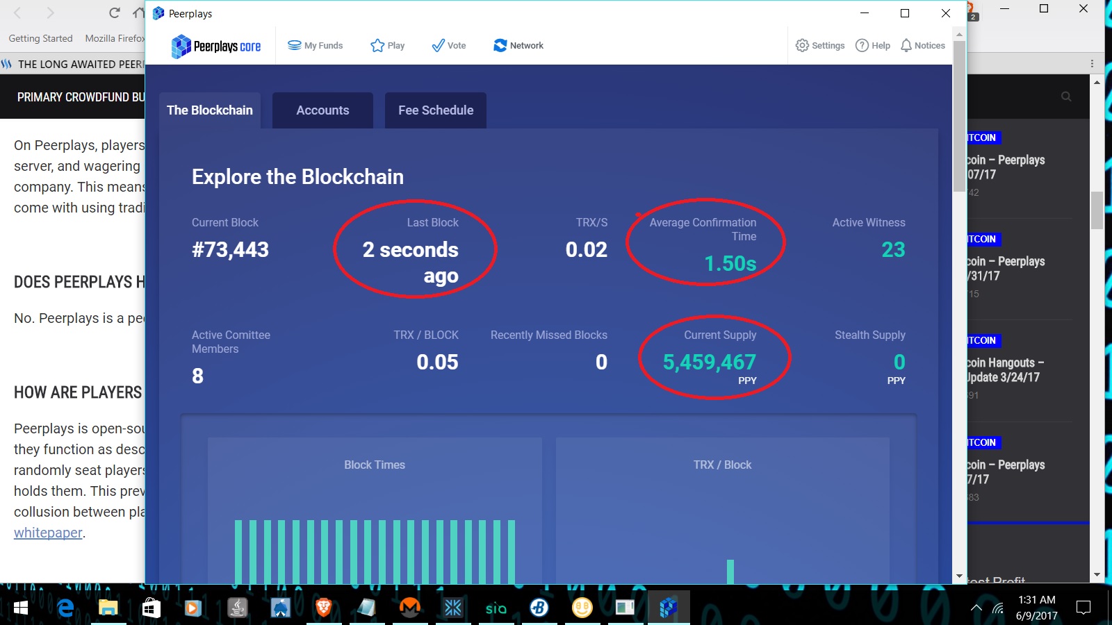The height and width of the screenshot is (625, 1112).
Task: Click the search icon on the website
Action: point(1066,97)
